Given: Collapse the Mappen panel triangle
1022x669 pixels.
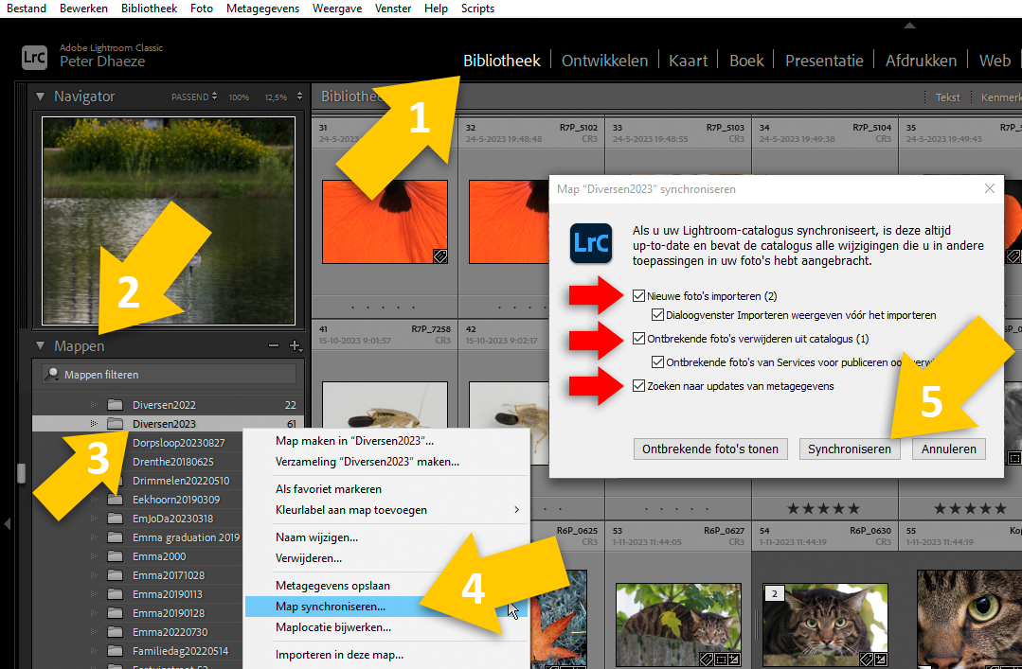Looking at the screenshot, I should click(41, 346).
